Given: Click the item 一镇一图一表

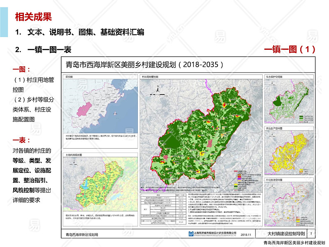Looking at the screenshot, I should 49,49.
